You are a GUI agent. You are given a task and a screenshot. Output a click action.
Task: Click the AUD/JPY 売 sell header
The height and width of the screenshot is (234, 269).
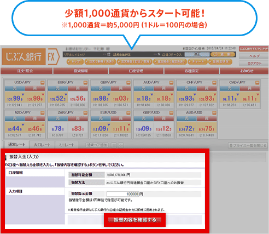click(144, 89)
